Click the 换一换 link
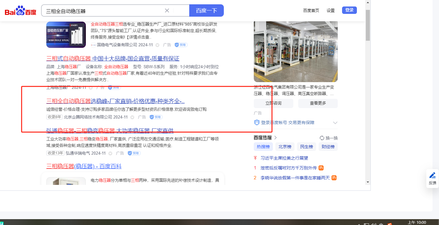Screen dimensions: 439x225 click(x=332, y=138)
